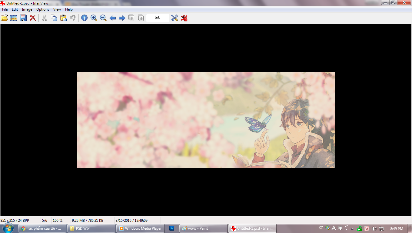Click the Open file folder icon
Viewport: 412px width, 233px height.
pos(5,18)
